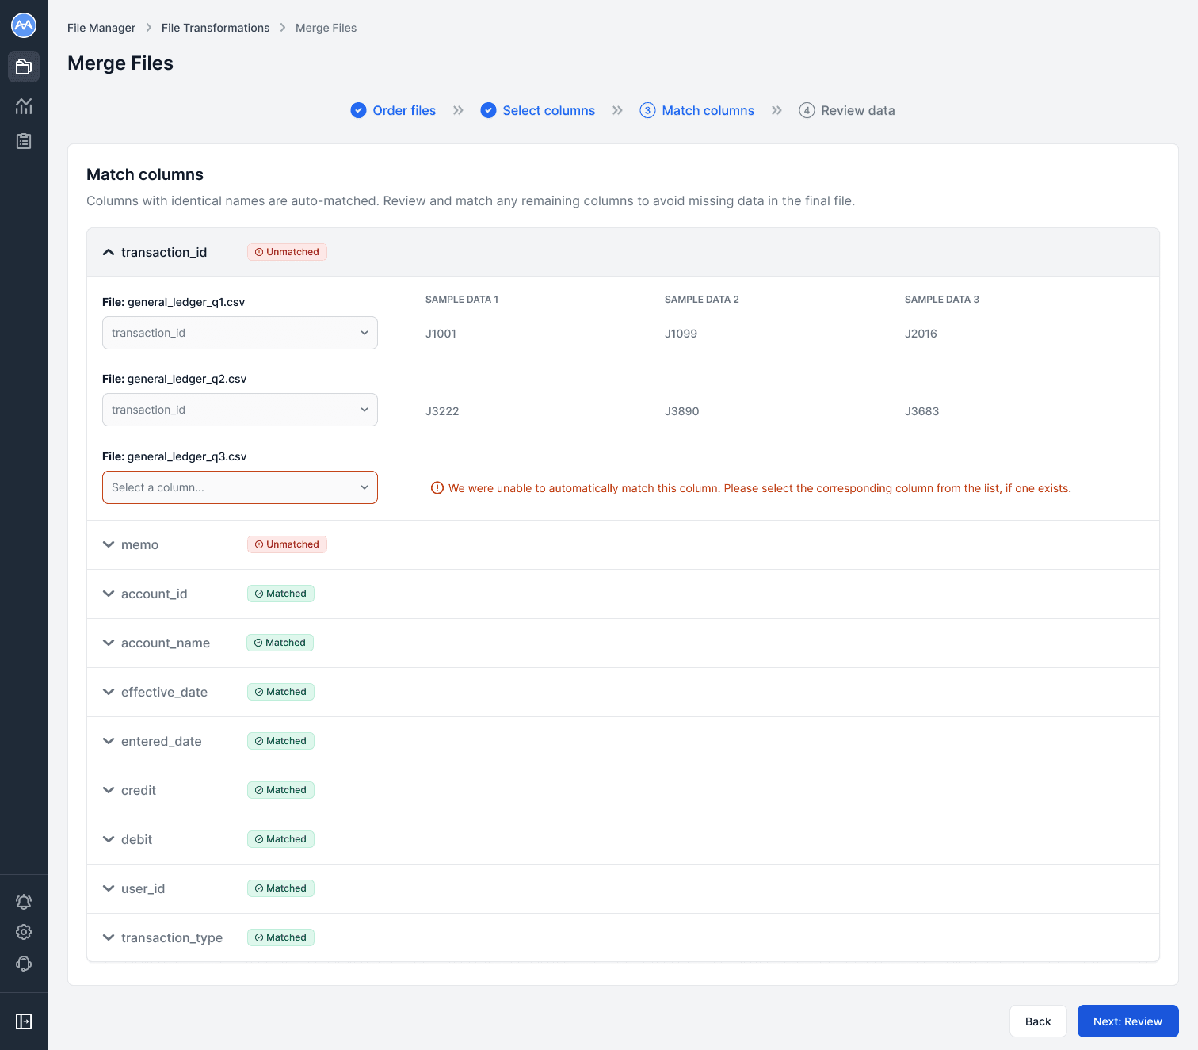1198x1050 pixels.
Task: Open support headset icon
Action: tap(24, 964)
